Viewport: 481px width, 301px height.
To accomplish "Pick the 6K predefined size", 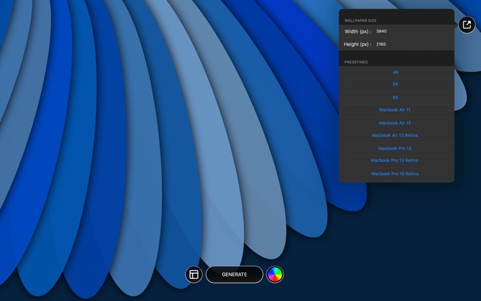I will pos(396,98).
